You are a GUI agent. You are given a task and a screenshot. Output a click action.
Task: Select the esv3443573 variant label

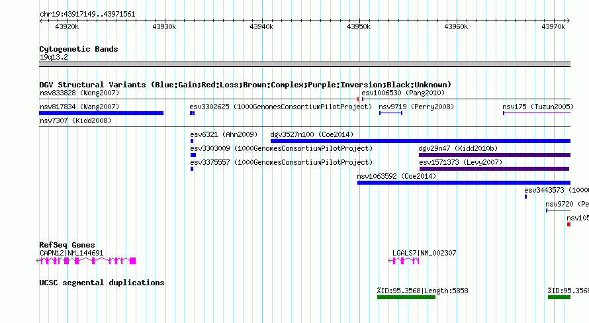(557, 190)
